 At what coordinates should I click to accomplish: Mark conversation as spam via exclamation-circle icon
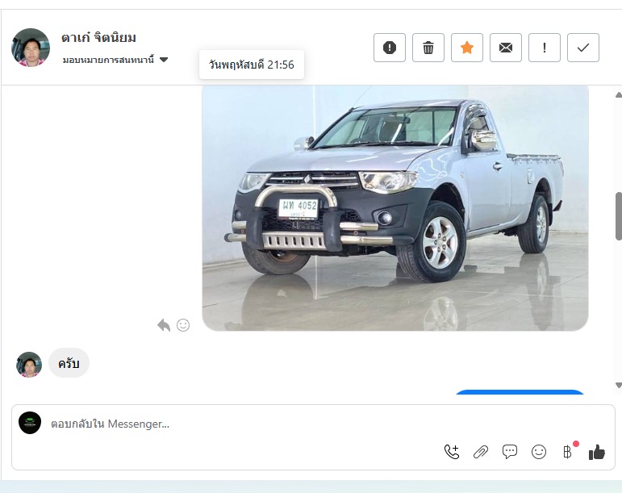[389, 48]
